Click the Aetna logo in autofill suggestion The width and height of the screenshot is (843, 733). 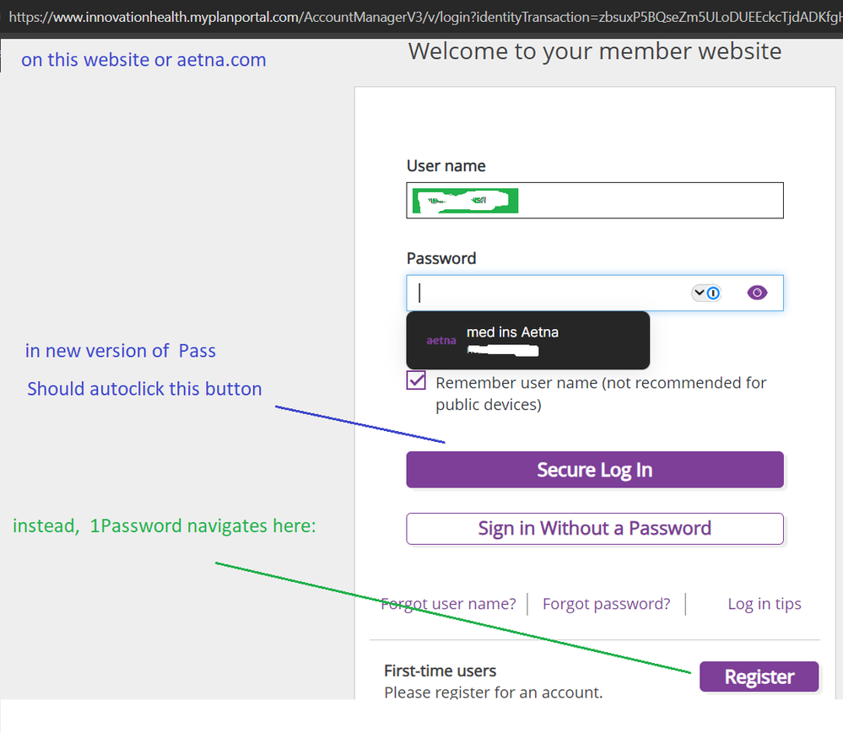tap(440, 341)
